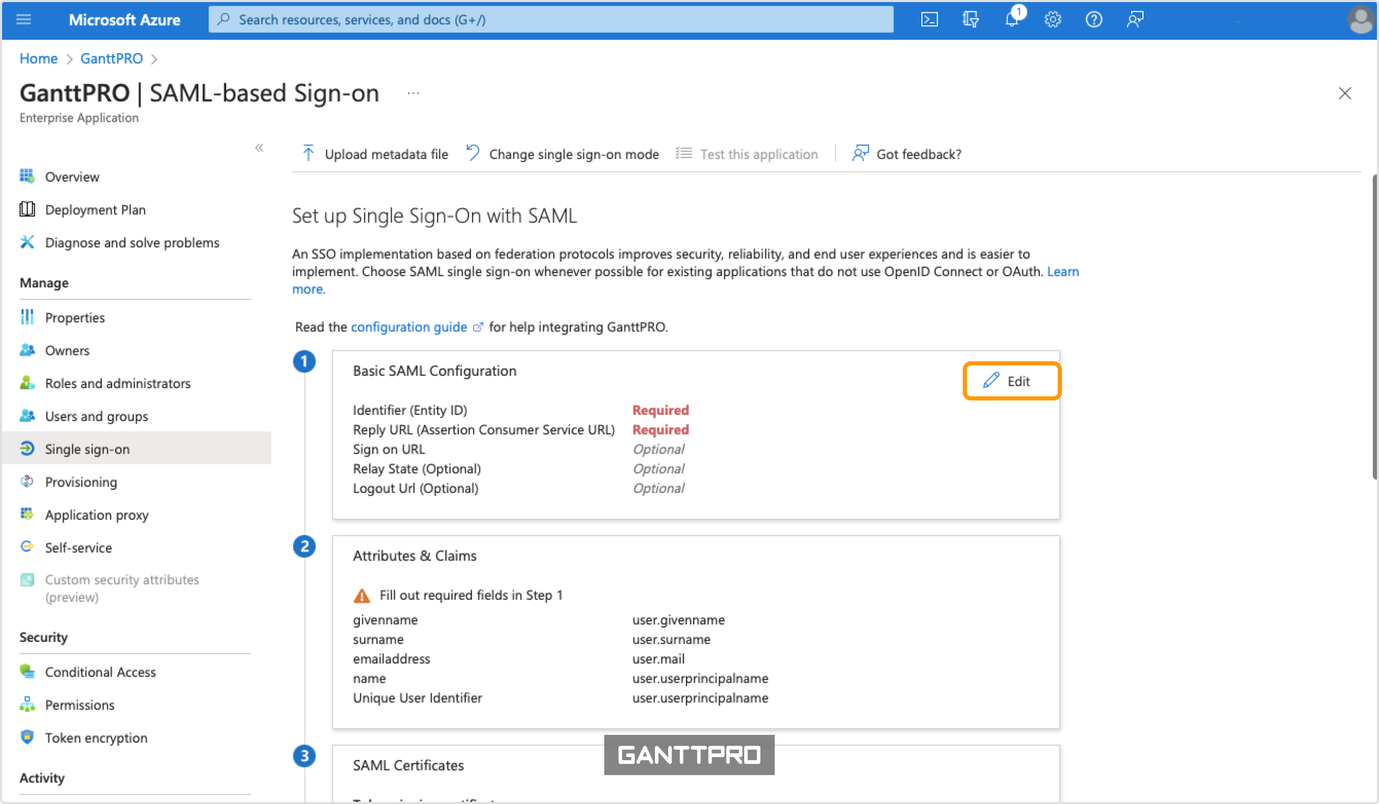Open the help question mark icon
This screenshot has height=804, width=1379.
tap(1093, 20)
